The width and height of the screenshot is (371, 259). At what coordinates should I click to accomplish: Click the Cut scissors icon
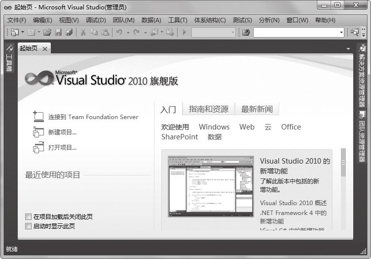pyautogui.click(x=83, y=32)
